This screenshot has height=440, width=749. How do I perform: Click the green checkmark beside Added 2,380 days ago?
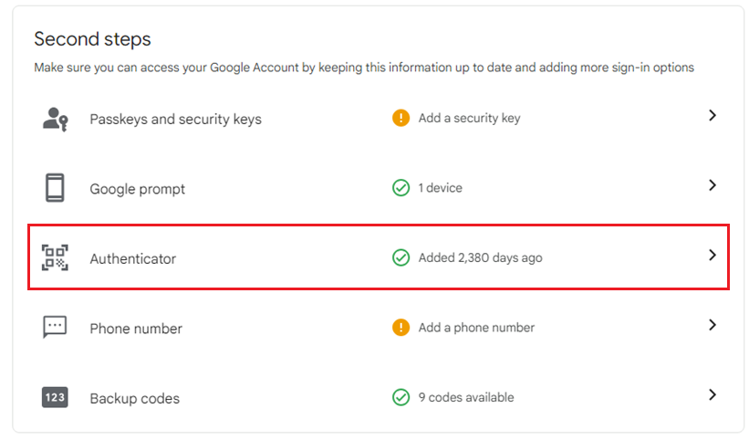click(401, 257)
